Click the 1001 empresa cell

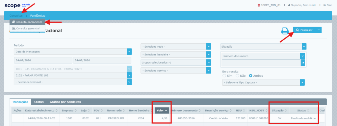(x=69, y=118)
